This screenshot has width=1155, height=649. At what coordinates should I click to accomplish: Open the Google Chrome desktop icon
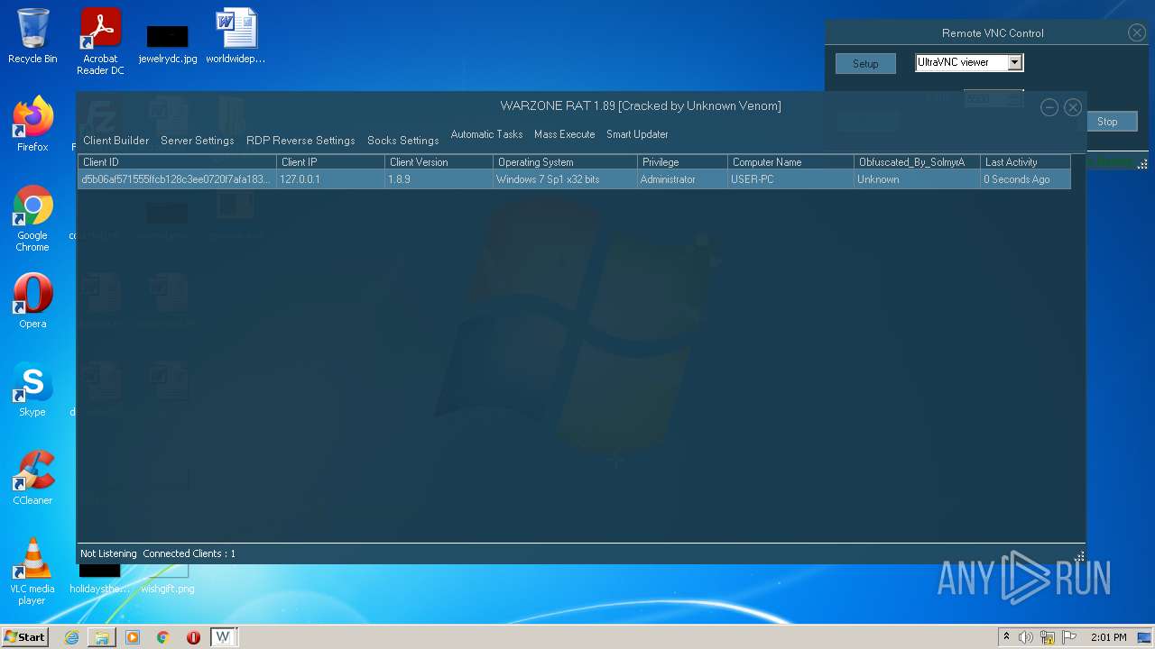point(32,218)
